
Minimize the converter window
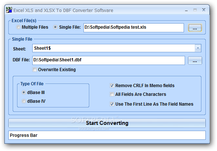187,10
